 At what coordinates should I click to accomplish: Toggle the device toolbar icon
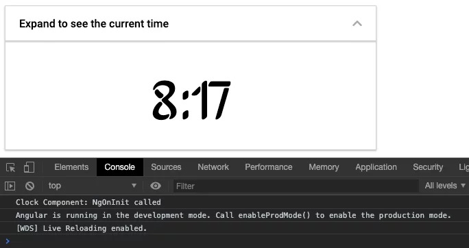click(x=29, y=167)
